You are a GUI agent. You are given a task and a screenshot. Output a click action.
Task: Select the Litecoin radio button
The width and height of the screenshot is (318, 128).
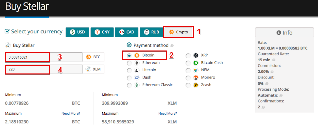(129, 70)
